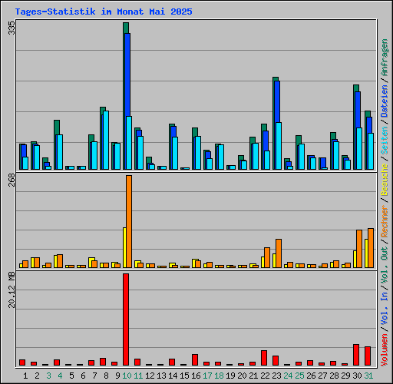Click the Vol. Out legend label

(385, 266)
